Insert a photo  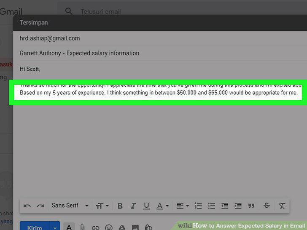pyautogui.click(x=135, y=227)
